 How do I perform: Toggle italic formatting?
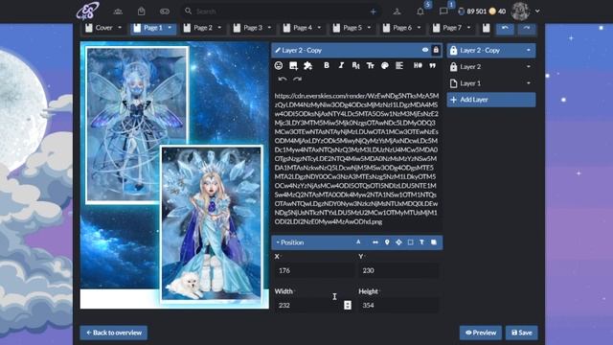341,65
